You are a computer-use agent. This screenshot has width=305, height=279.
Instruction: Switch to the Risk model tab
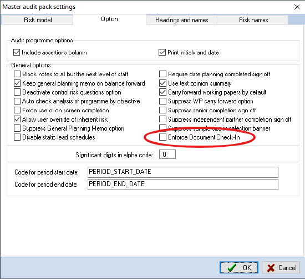click(37, 20)
